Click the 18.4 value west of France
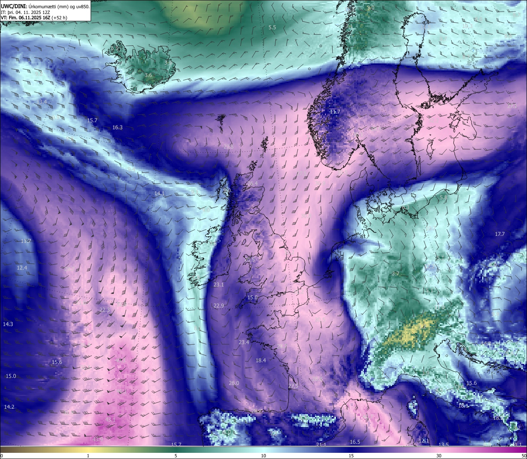Screen dimensions: 527x459 261,360
